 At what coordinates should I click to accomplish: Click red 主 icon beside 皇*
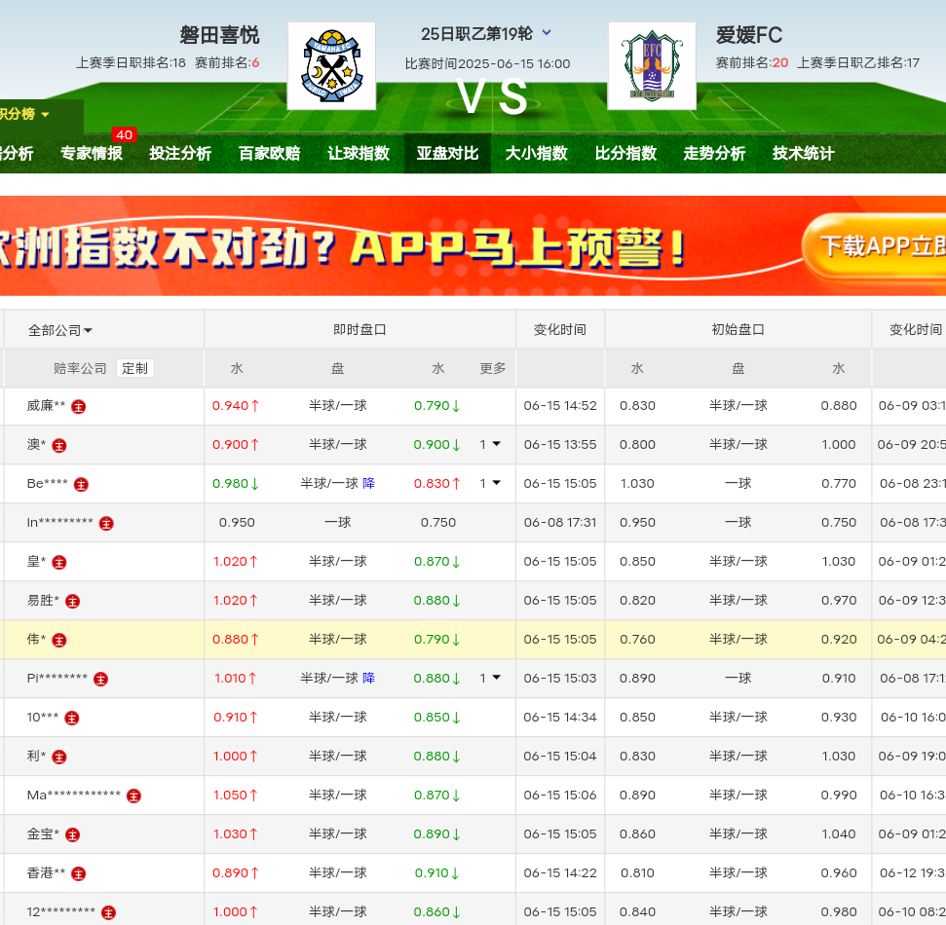coord(59,562)
